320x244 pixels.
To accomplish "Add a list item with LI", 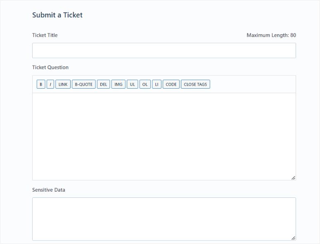I will 156,84.
